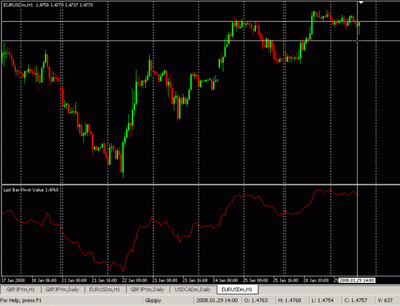Click the 24 Jan 08:00 time axis label
The width and height of the screenshot is (400, 306).
(x=225, y=280)
